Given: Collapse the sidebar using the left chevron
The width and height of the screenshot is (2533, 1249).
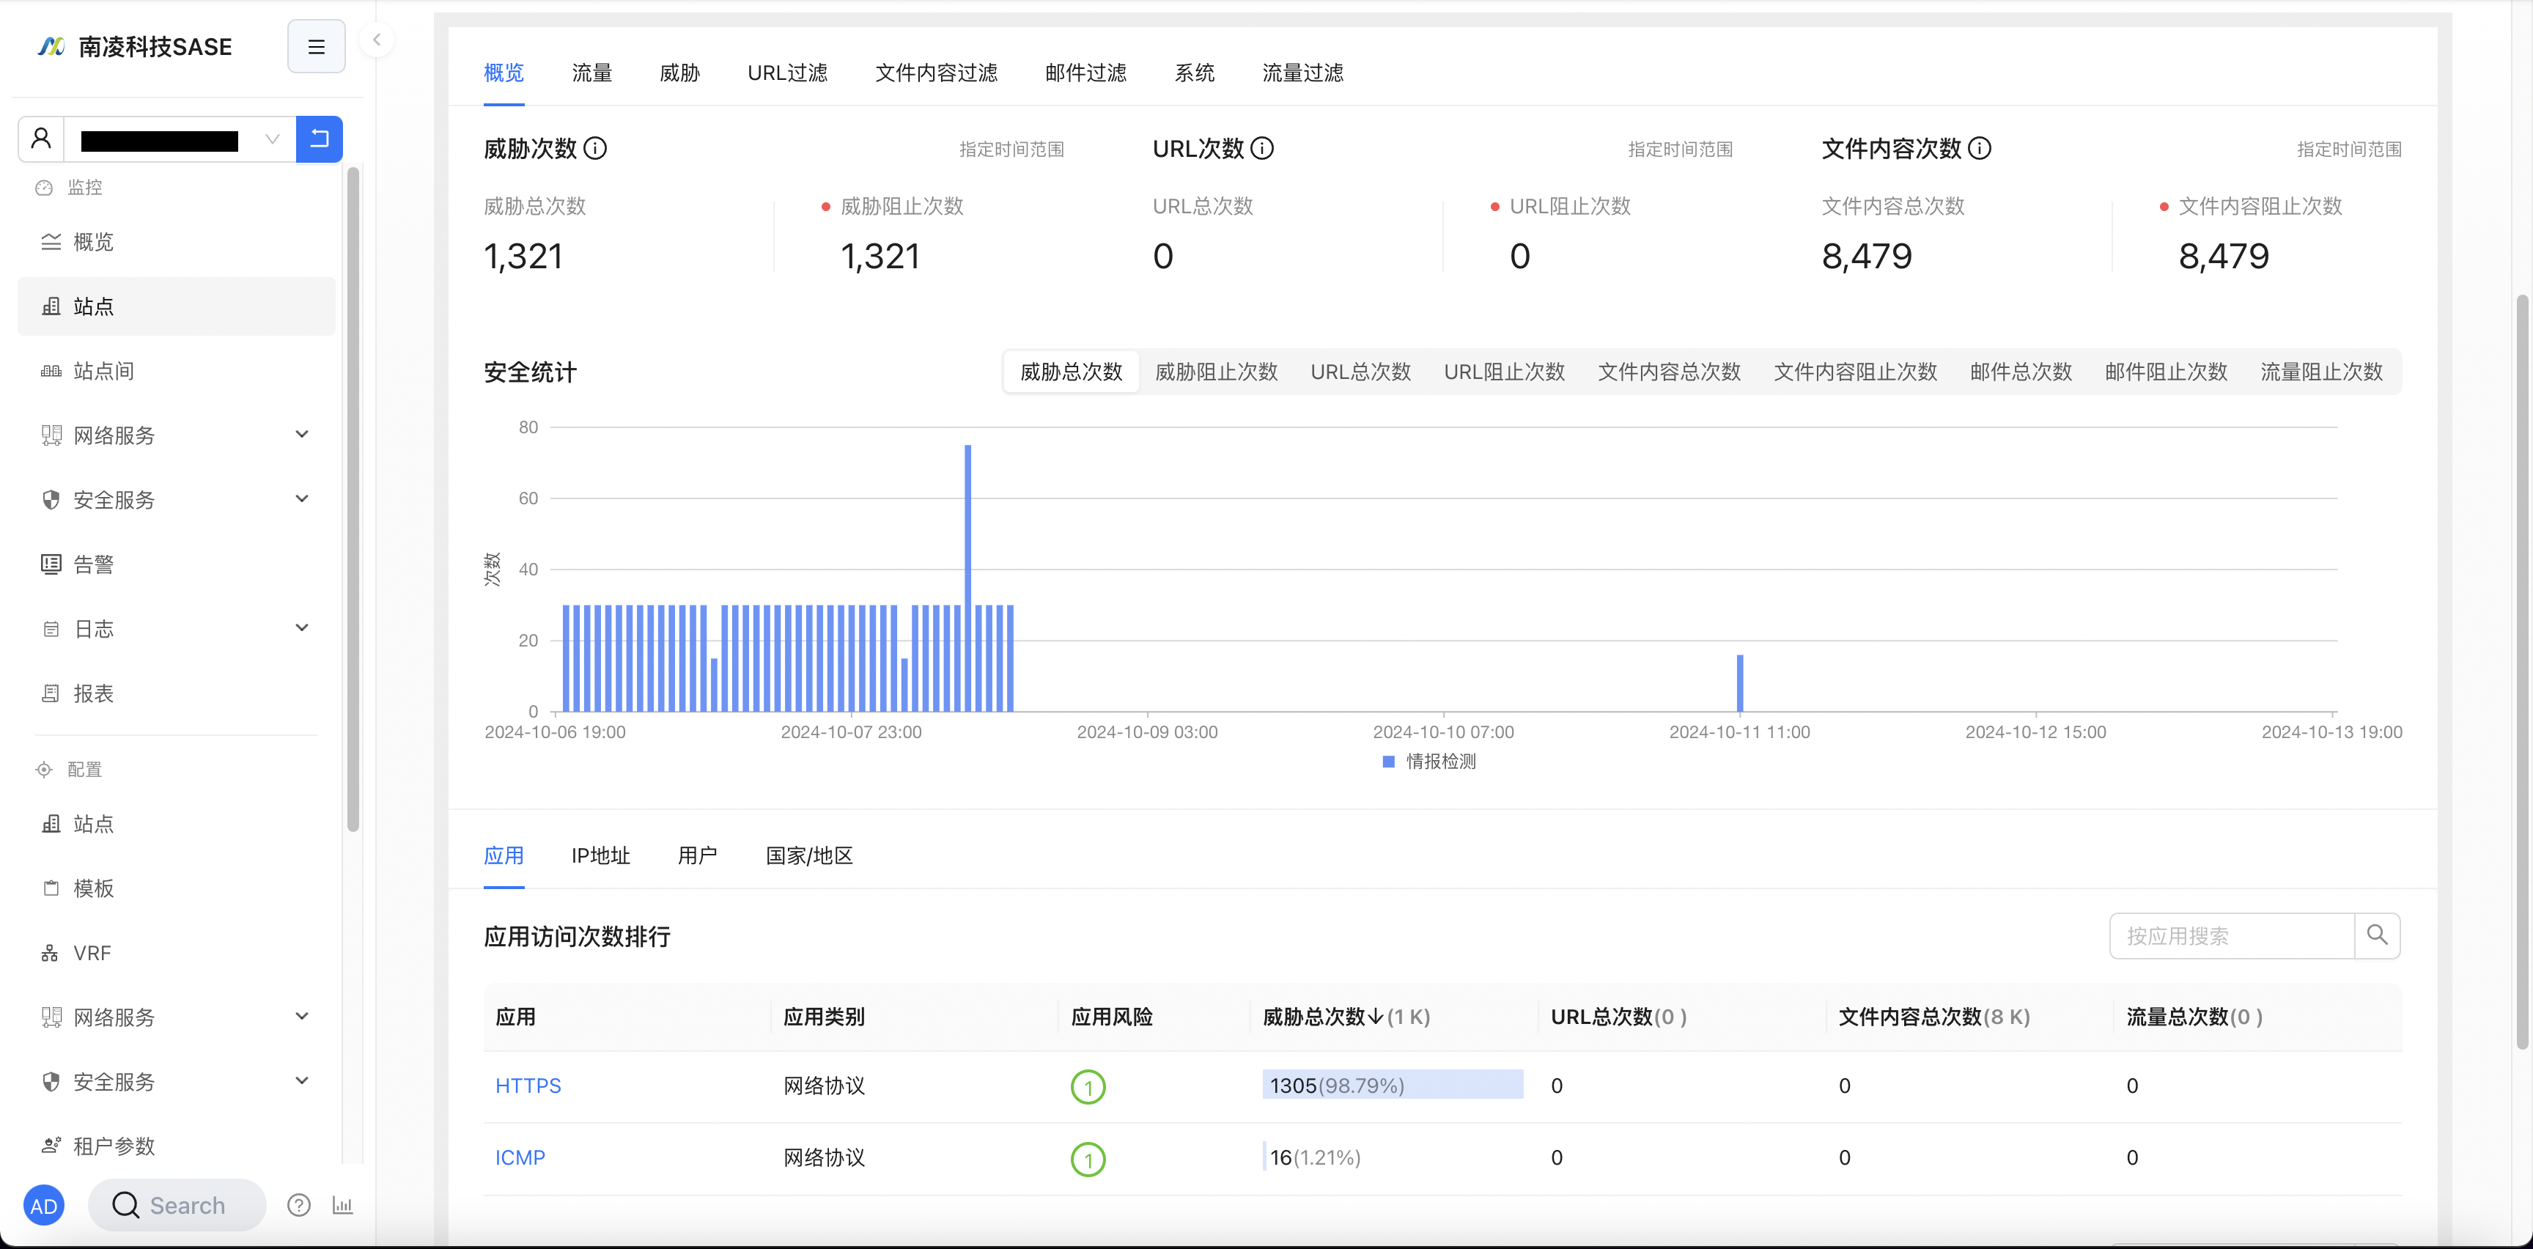Looking at the screenshot, I should (x=377, y=40).
